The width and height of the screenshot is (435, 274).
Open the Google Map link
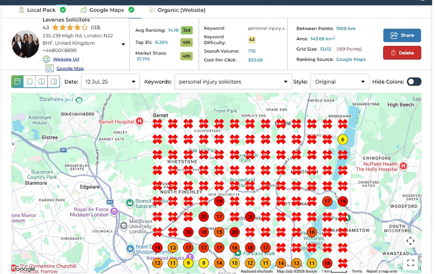[x=70, y=68]
